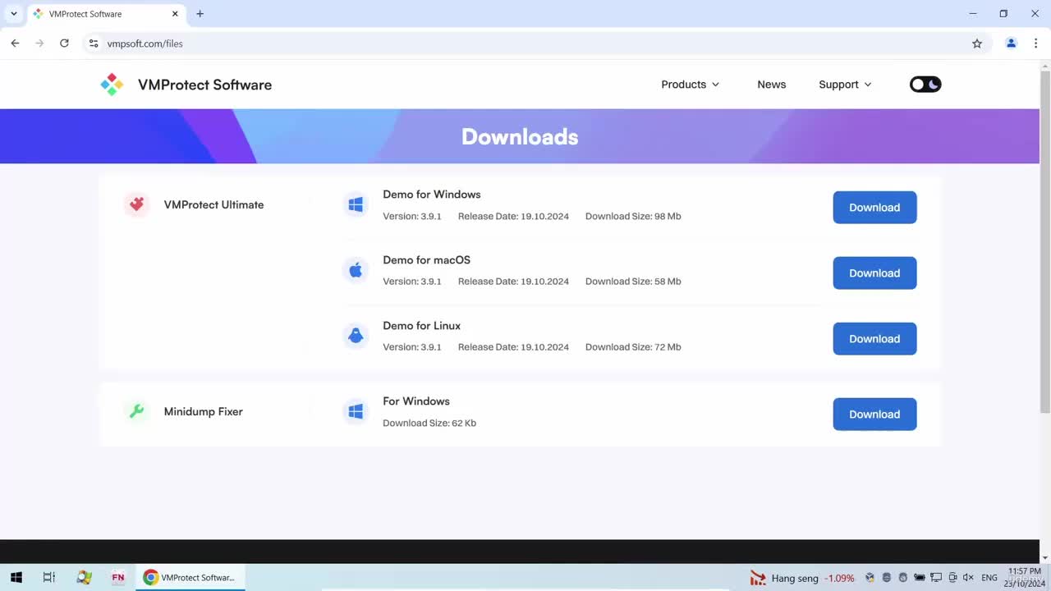Open the tab search dropdown arrow
Screen dimensions: 1051x591
(14, 14)
